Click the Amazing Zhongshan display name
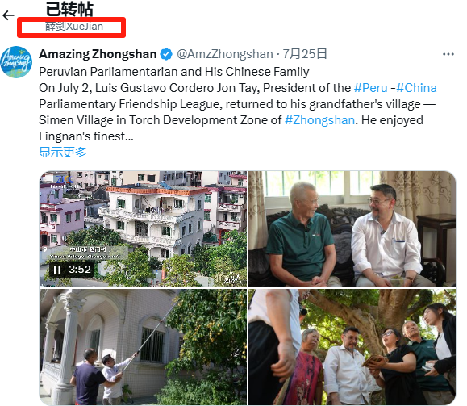The image size is (467, 406). [x=98, y=54]
